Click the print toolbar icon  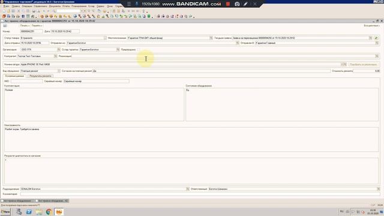click(x=34, y=11)
